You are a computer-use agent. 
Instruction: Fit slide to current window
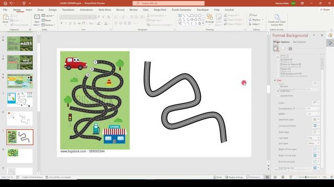coord(331,177)
